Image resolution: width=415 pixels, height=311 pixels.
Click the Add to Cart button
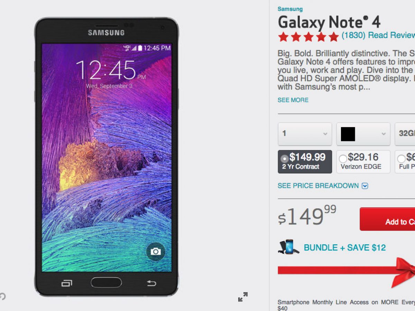click(x=387, y=219)
